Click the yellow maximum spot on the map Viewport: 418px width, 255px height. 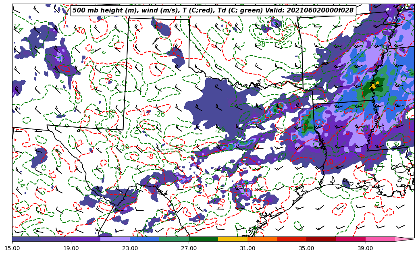374,86
